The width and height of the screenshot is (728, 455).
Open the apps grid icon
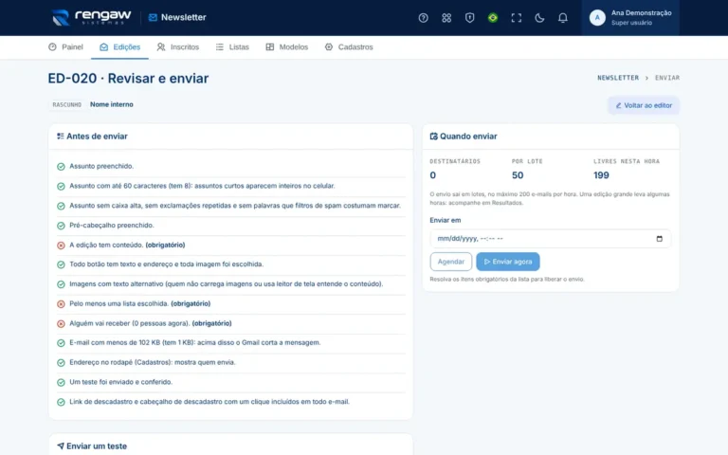tap(446, 18)
